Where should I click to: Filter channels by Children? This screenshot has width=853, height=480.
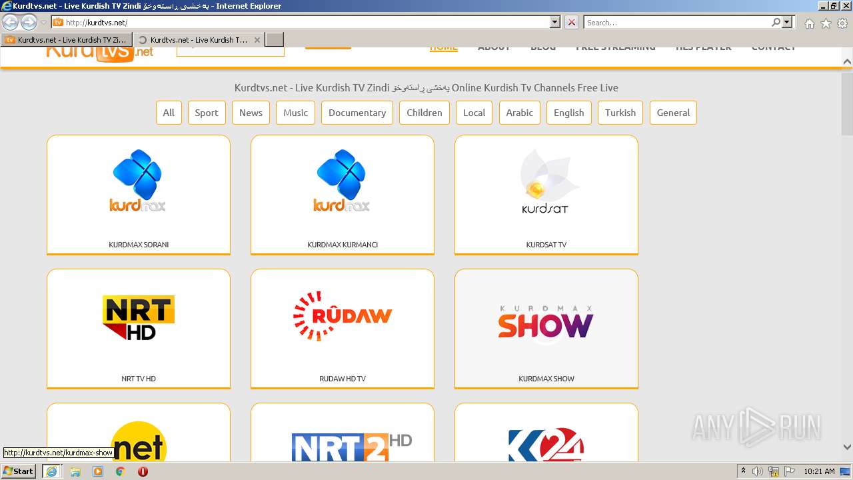(x=425, y=113)
